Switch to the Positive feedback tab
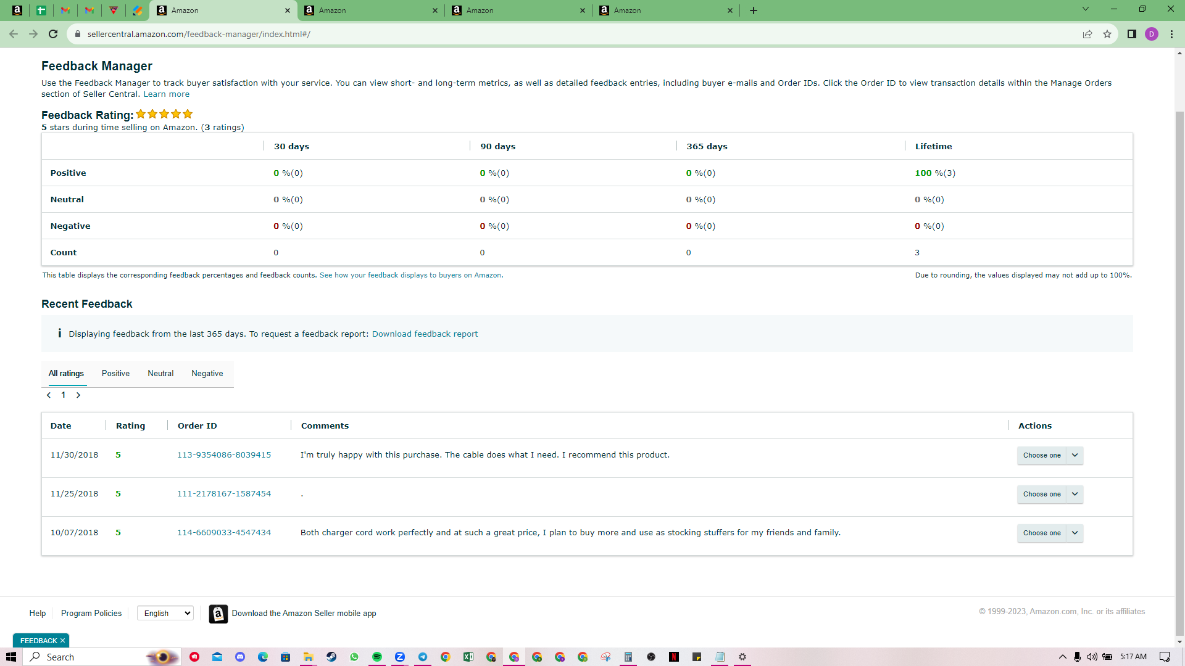This screenshot has height=666, width=1185. tap(115, 374)
